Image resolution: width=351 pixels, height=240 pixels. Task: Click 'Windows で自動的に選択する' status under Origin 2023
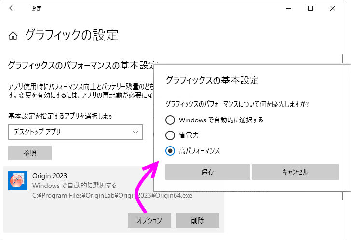tap(75, 186)
